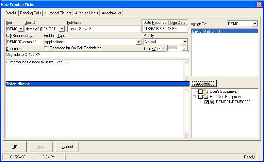Click the User's Equipment folder icon

(x=206, y=92)
